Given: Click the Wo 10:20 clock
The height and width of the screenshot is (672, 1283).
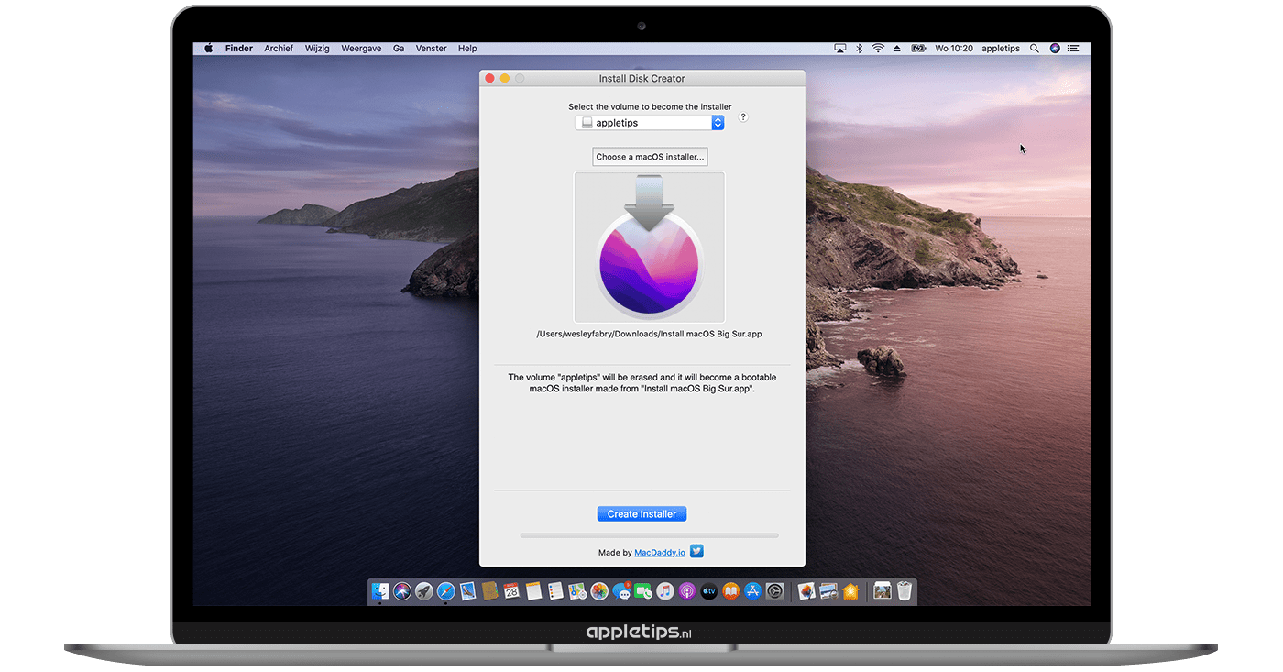Looking at the screenshot, I should tap(954, 49).
